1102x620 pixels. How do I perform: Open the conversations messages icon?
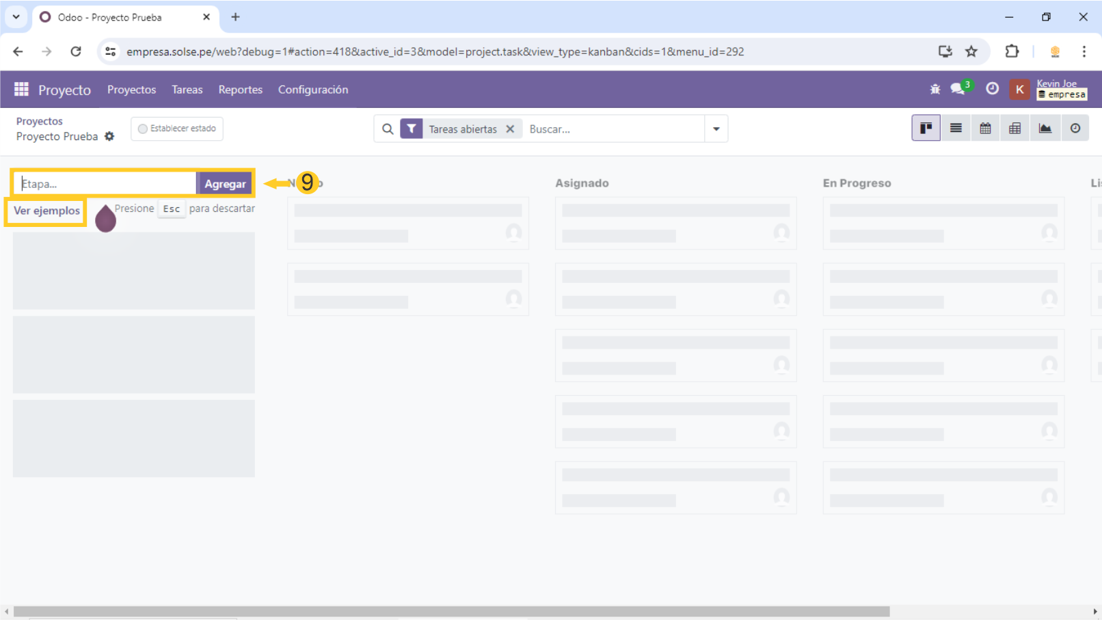tap(958, 90)
